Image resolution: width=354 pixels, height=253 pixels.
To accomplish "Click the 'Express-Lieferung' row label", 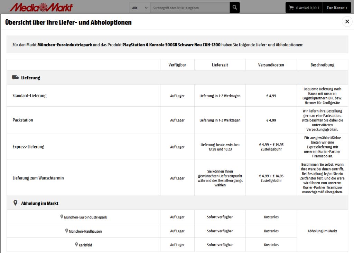I will 28,147.
